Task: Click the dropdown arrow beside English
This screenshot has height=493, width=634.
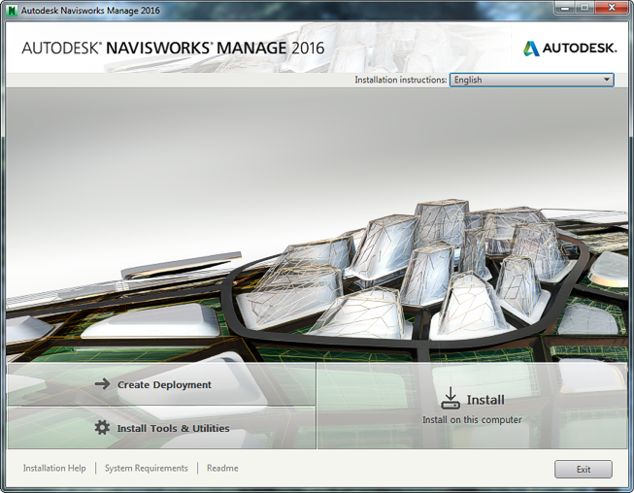Action: tap(607, 80)
